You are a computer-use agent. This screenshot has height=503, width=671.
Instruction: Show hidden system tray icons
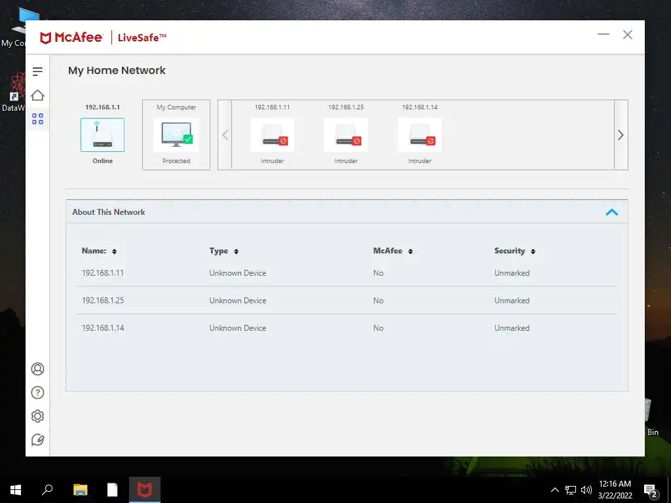click(x=554, y=490)
